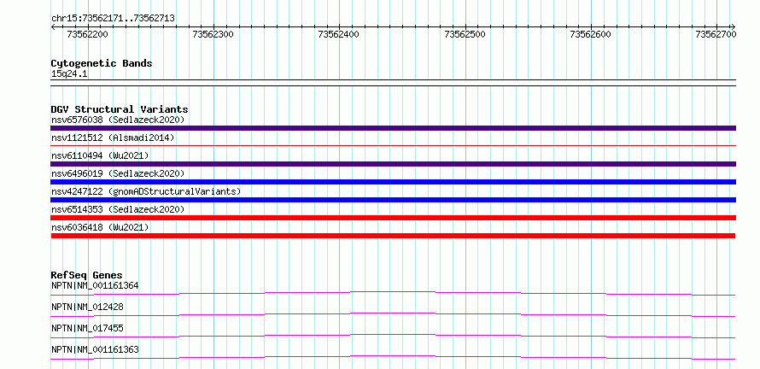This screenshot has width=760, height=369.
Task: Click the red bar under nsv6514353
Action: (393, 218)
